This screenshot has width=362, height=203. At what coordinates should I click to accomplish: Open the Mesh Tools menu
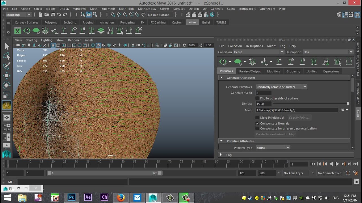126,9
